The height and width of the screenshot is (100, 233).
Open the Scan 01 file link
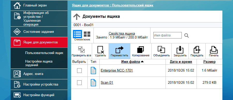click(107, 82)
